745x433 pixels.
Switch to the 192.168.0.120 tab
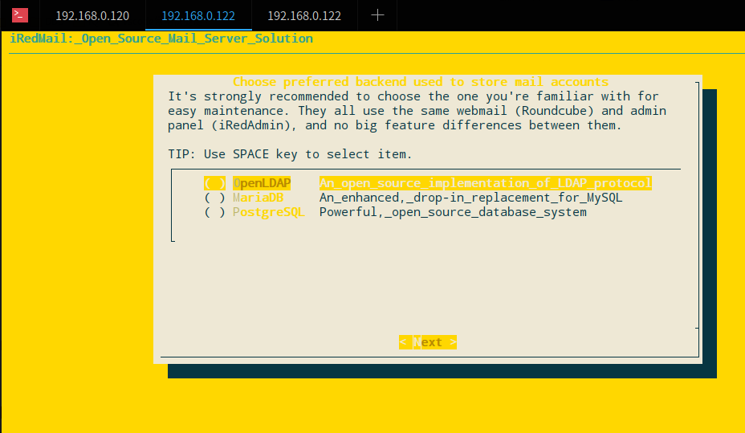click(92, 16)
